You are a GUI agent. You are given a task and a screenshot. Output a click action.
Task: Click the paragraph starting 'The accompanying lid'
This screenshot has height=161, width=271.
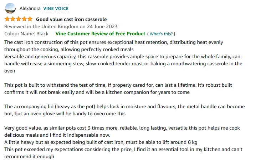121,106
